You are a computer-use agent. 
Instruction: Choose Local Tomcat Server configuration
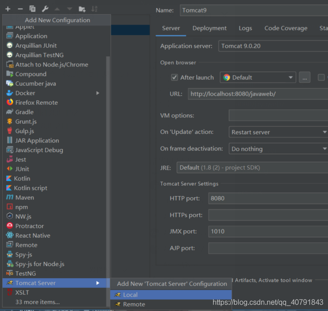[171, 295]
